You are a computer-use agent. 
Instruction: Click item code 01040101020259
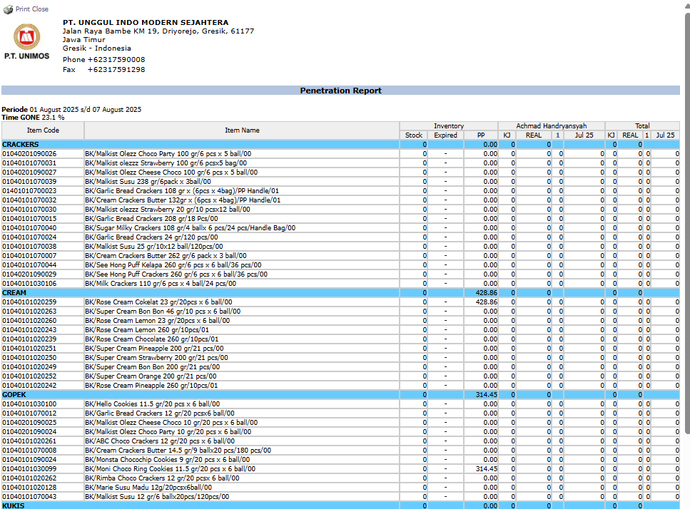click(x=29, y=302)
